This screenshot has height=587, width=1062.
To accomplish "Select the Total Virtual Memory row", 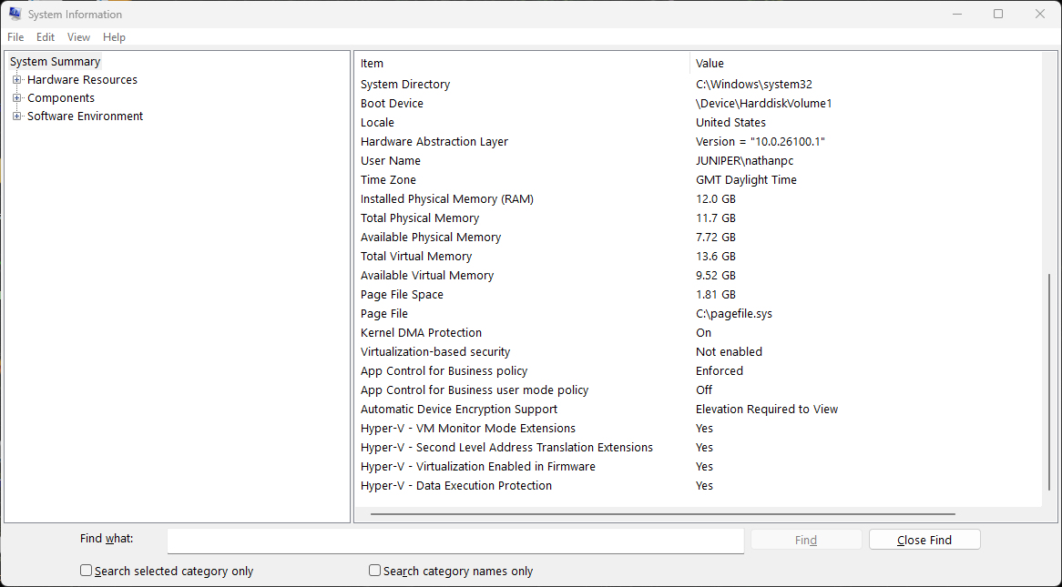I will coord(698,256).
